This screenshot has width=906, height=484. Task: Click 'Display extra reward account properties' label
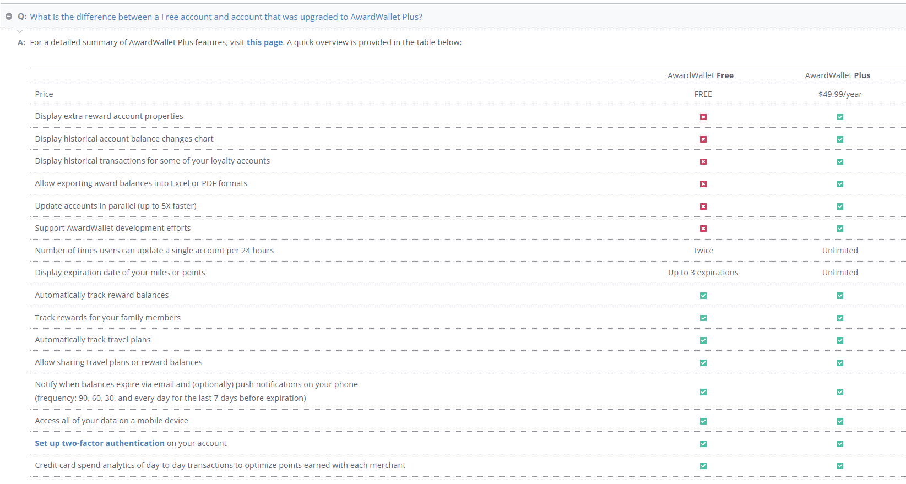[109, 116]
